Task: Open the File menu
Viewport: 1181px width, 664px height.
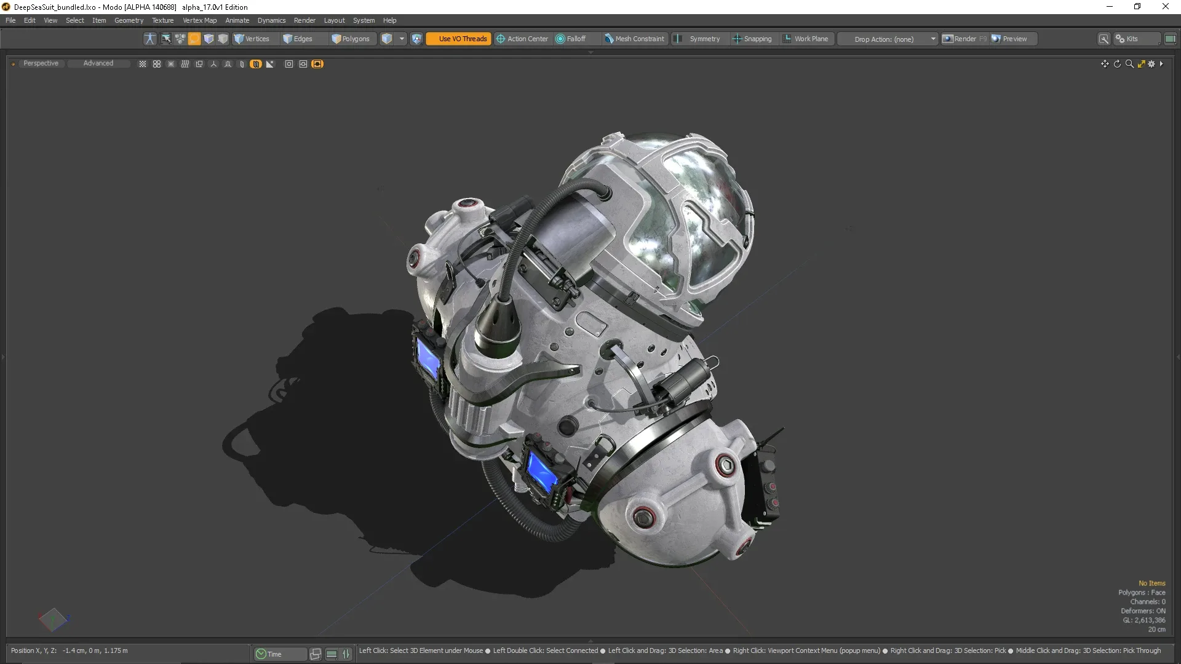Action: (10, 20)
